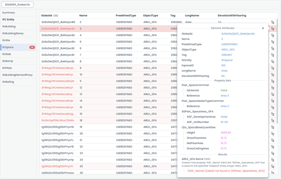
Task: Open the IfcBuildingElementProxy entity
Action: (17, 75)
